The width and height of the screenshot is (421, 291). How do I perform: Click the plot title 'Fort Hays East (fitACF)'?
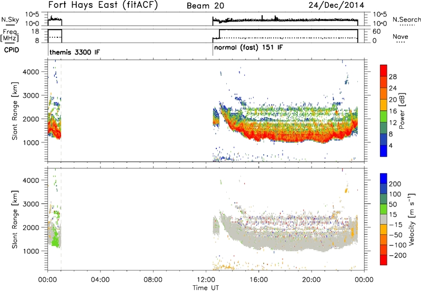[x=103, y=5]
